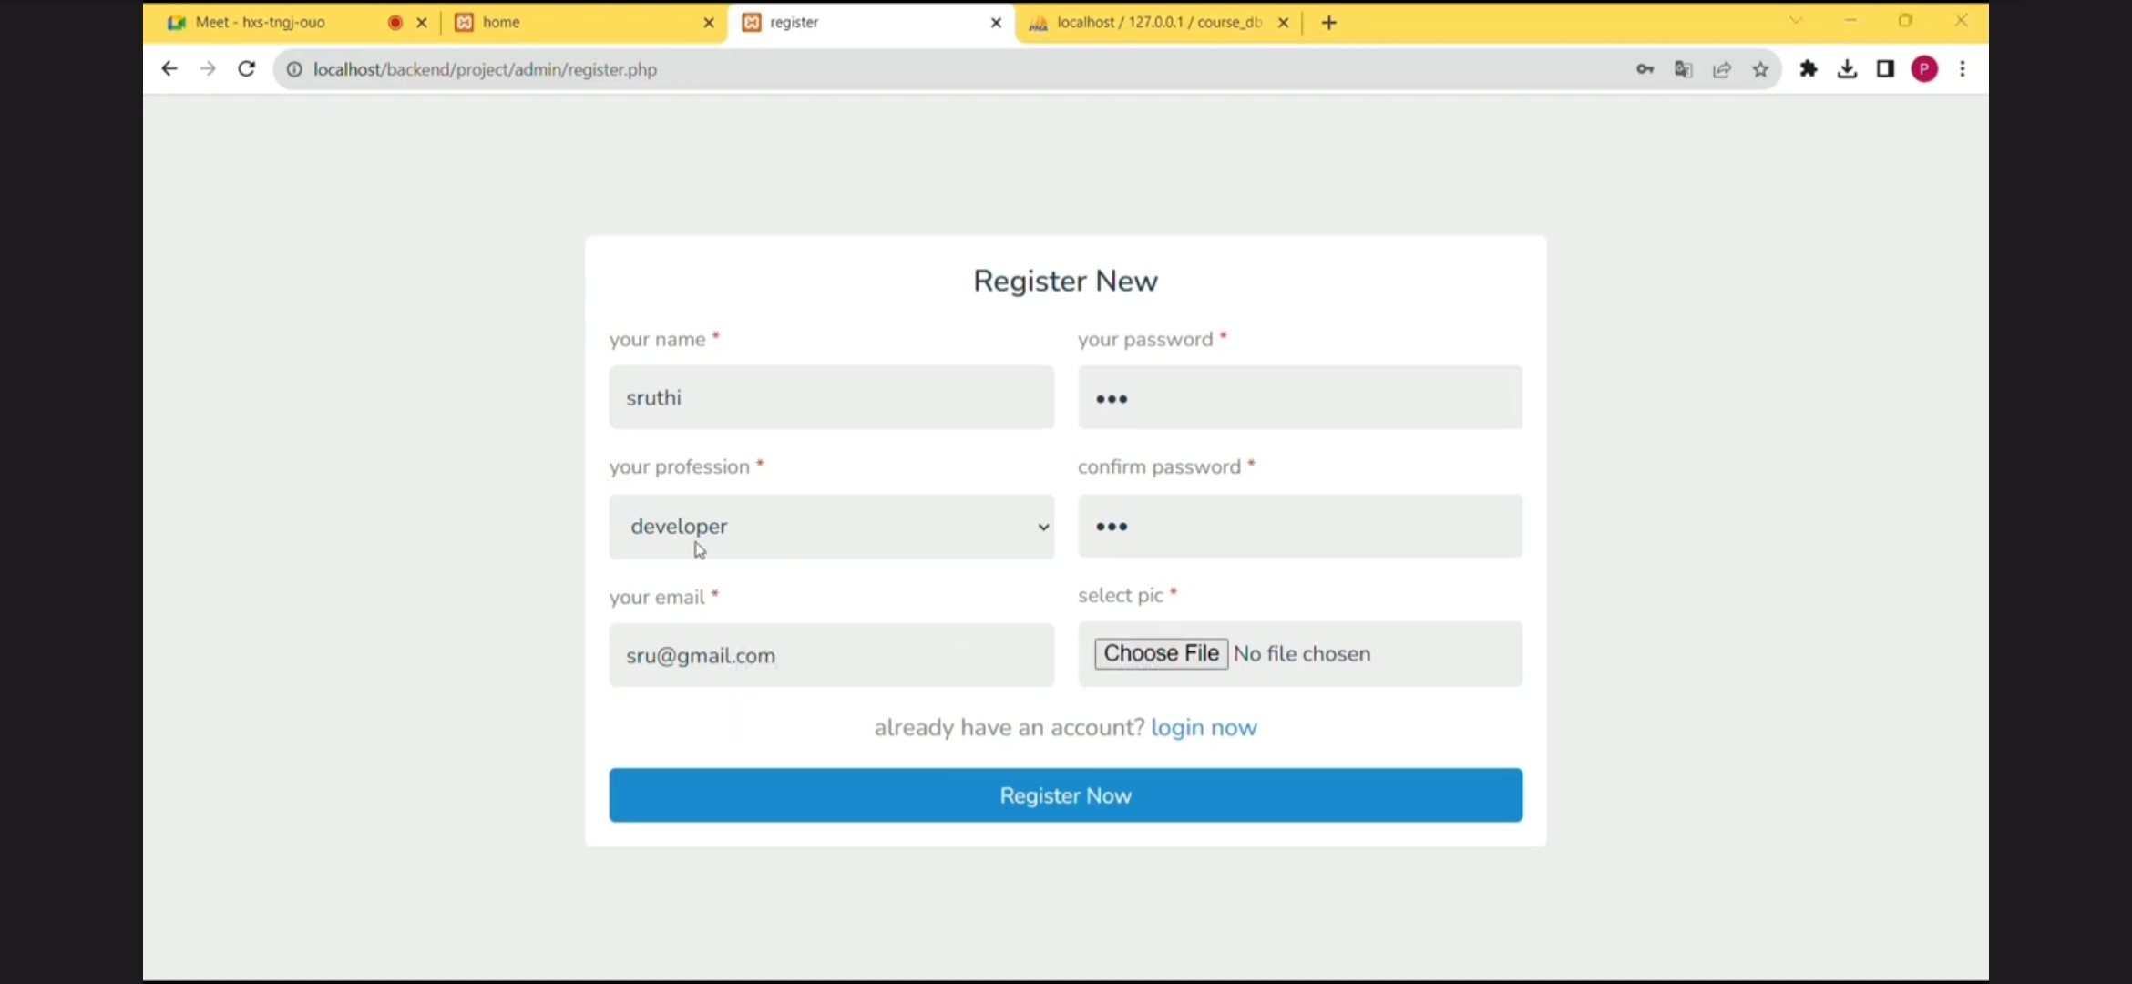Click the browser back arrow
Viewport: 2132px width, 984px height.
[x=169, y=69]
